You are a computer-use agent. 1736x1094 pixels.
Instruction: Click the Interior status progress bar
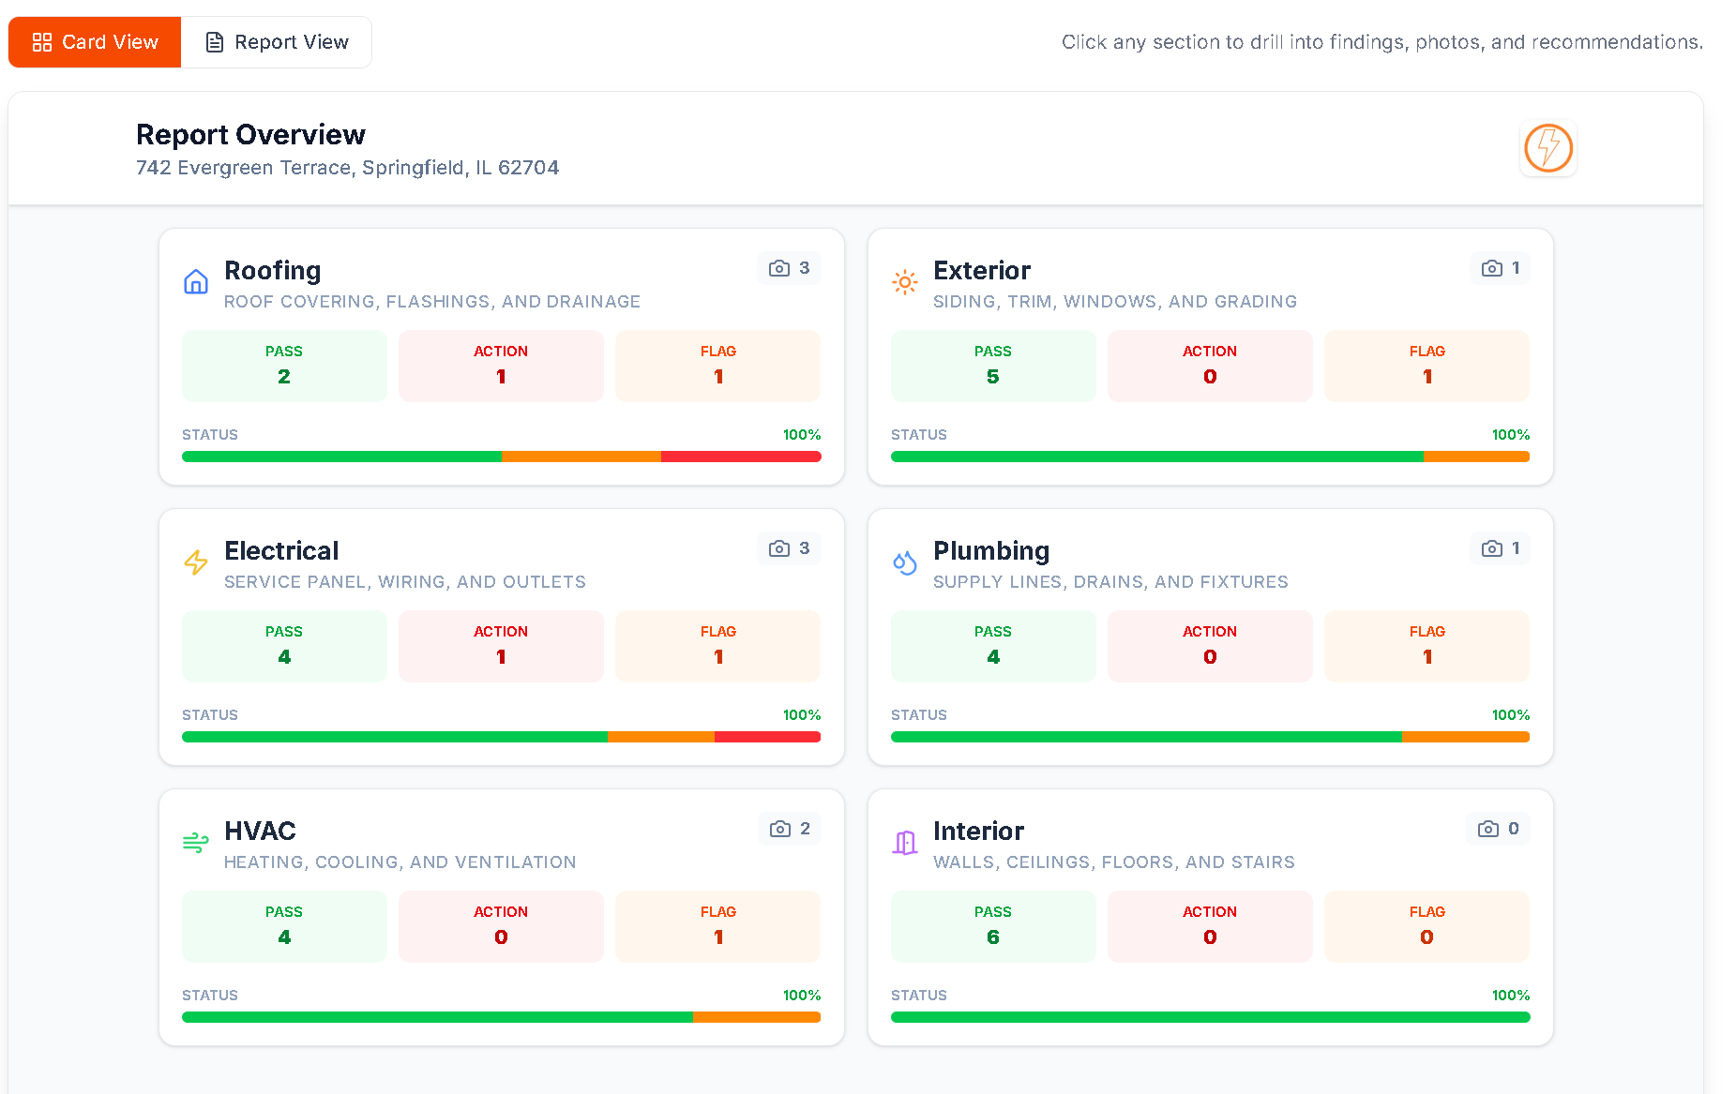(x=1210, y=1017)
